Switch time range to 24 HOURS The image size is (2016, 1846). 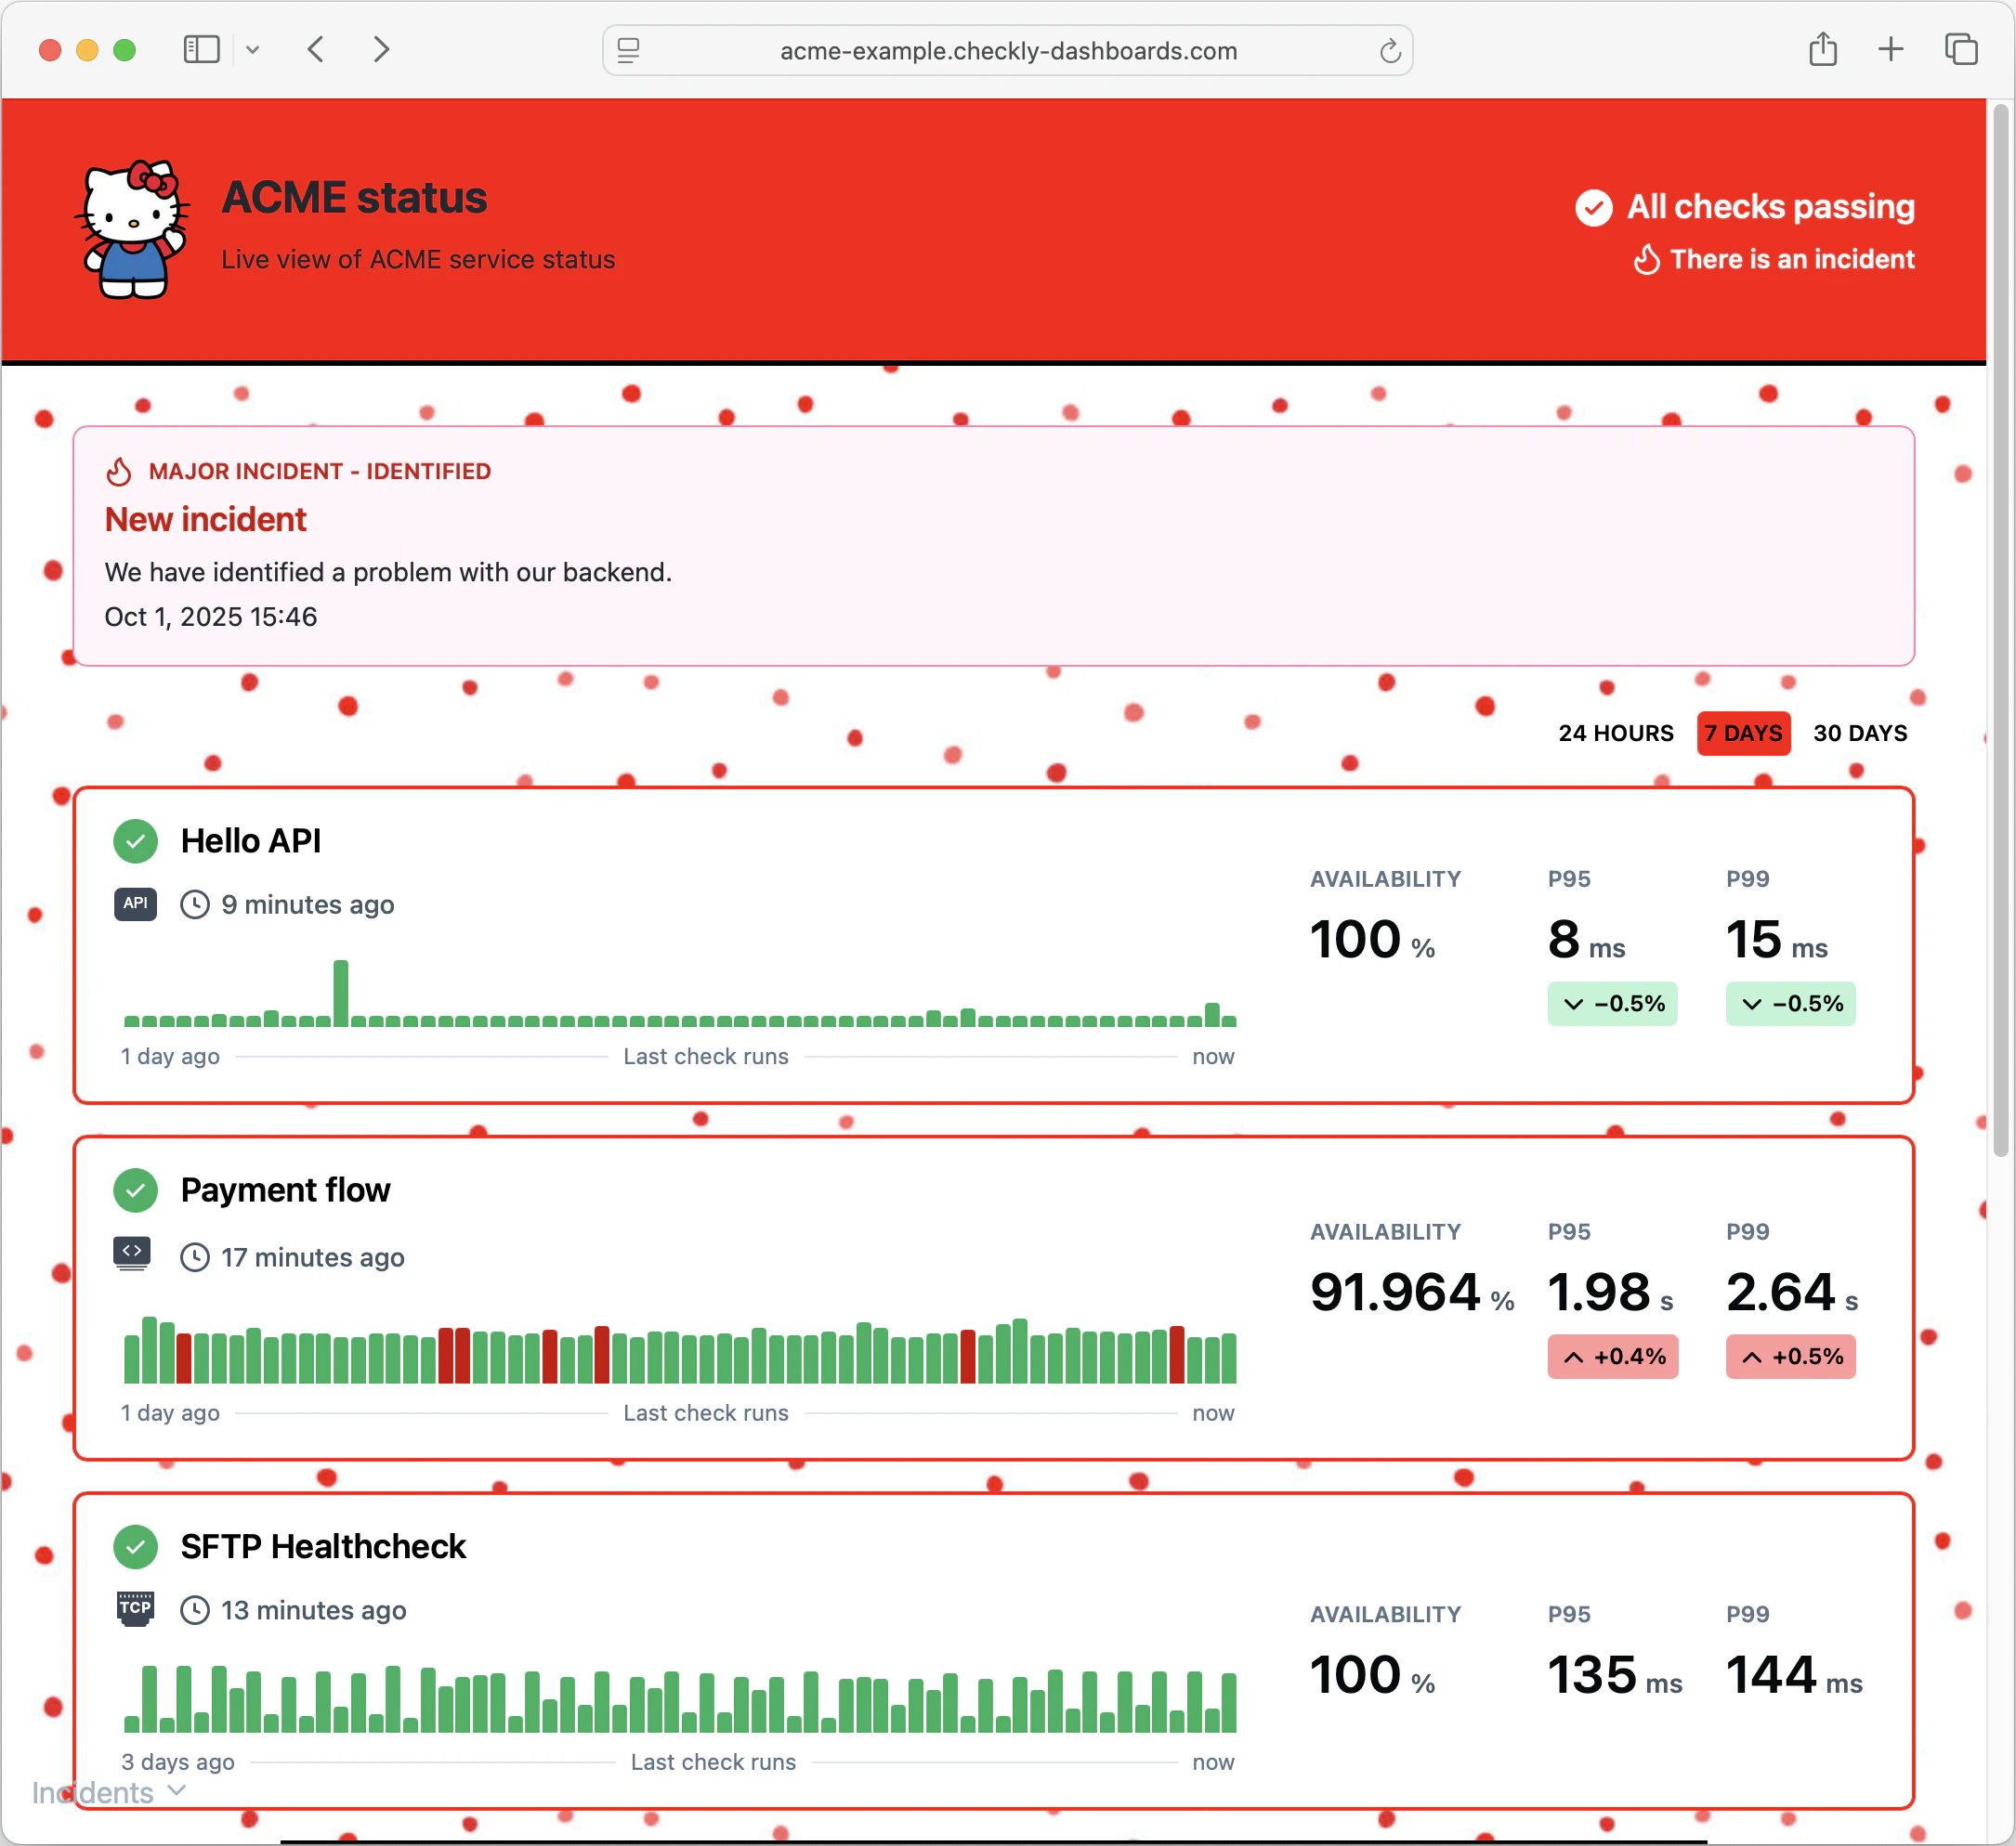pos(1615,733)
